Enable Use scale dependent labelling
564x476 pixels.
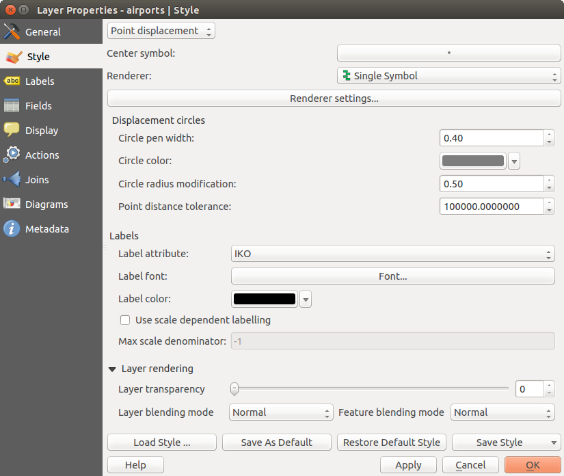pyautogui.click(x=125, y=320)
